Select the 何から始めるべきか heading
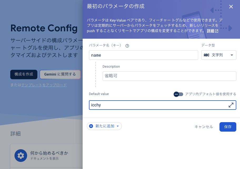240x169 pixels. (49, 153)
